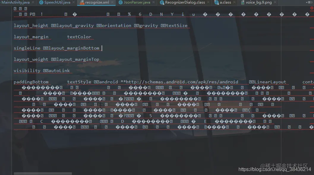Click the text 'textSize'

tap(177, 26)
